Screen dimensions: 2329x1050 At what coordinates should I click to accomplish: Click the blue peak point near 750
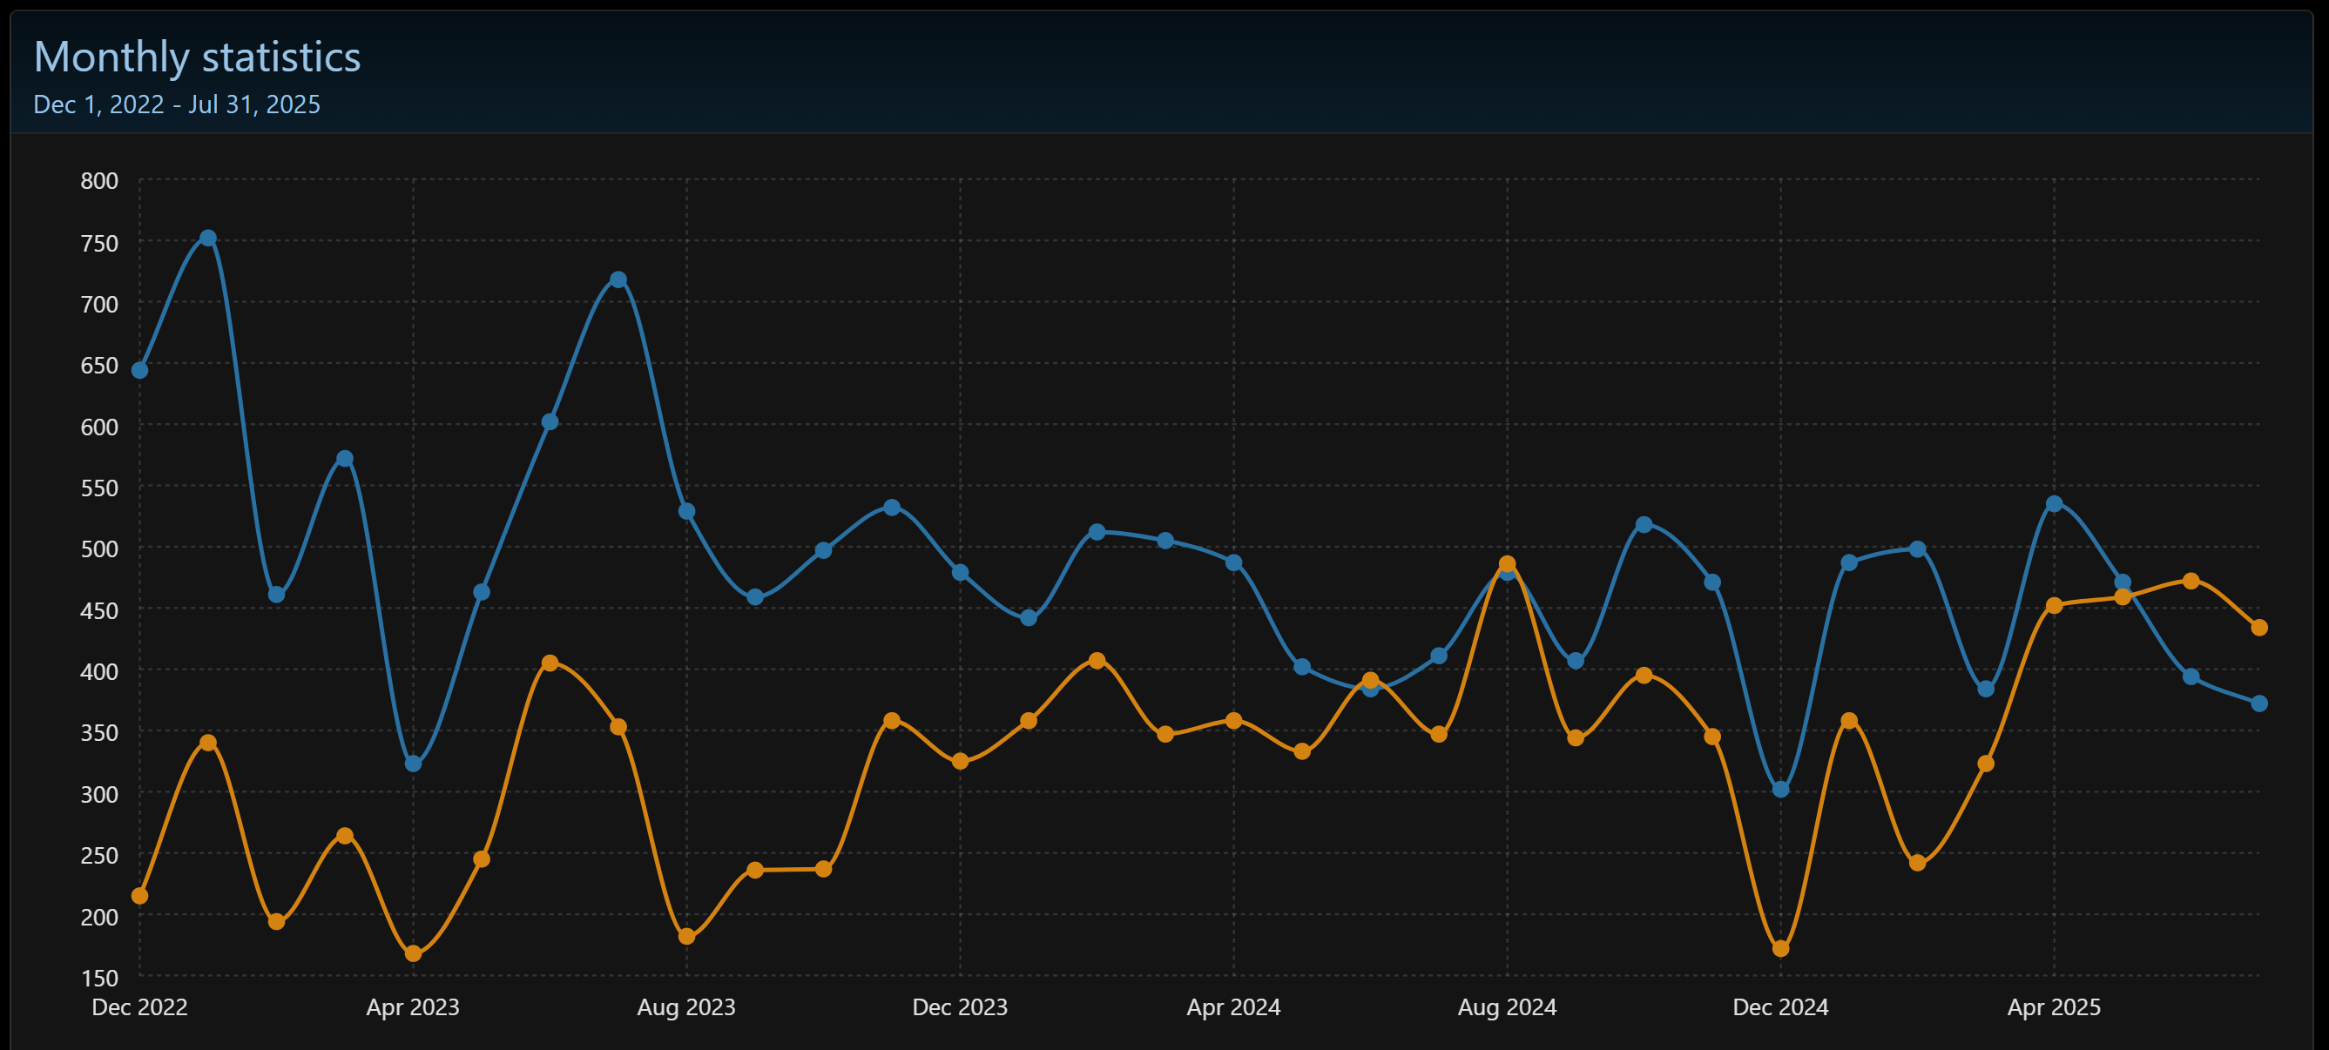pos(208,239)
